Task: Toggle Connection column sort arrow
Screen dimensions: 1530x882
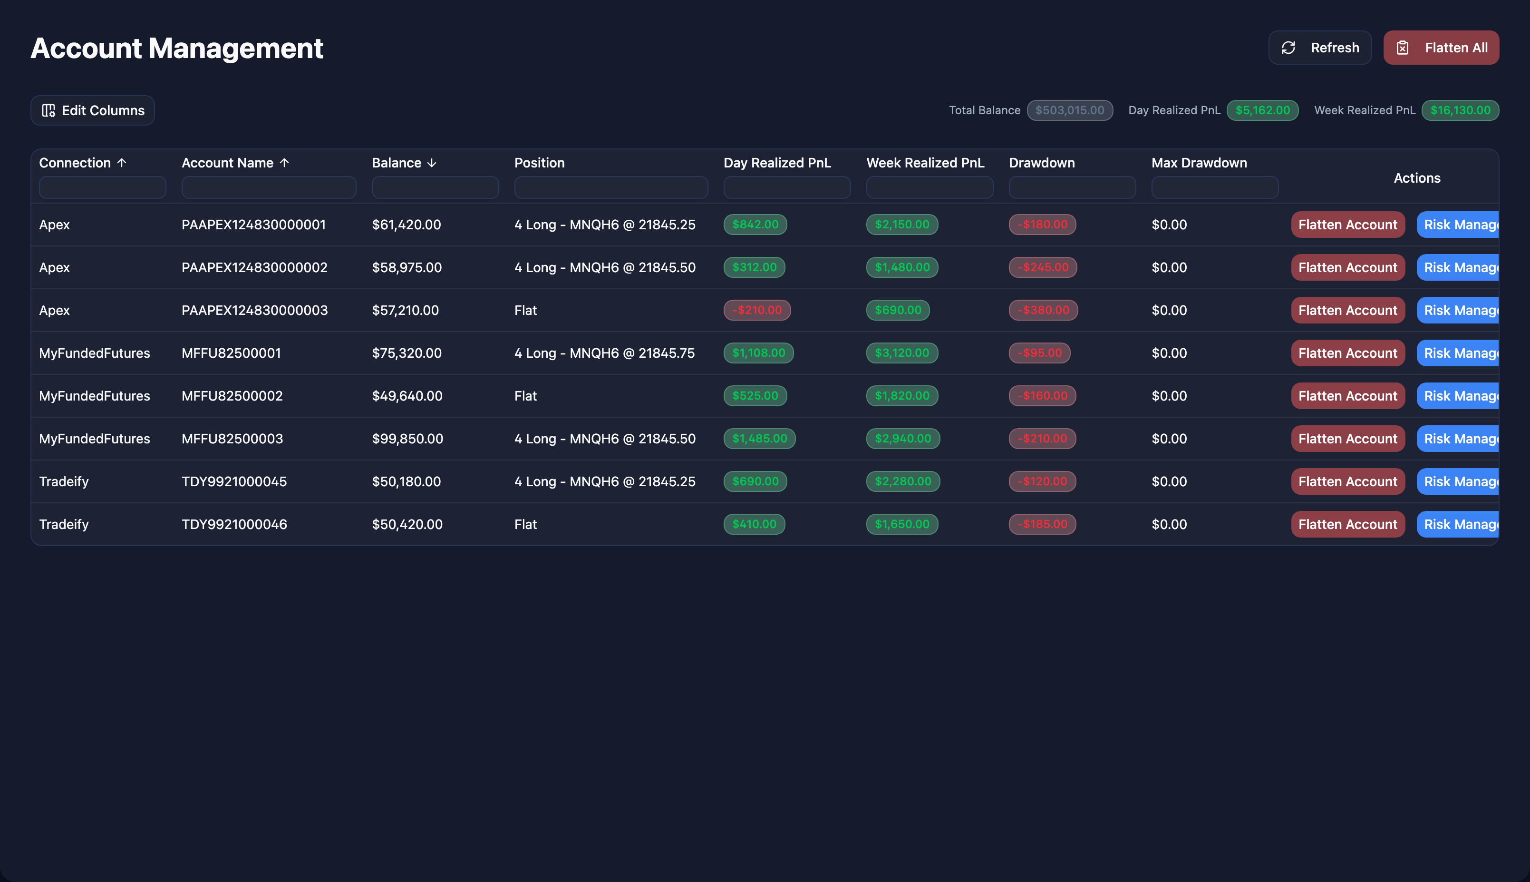Action: 122,163
